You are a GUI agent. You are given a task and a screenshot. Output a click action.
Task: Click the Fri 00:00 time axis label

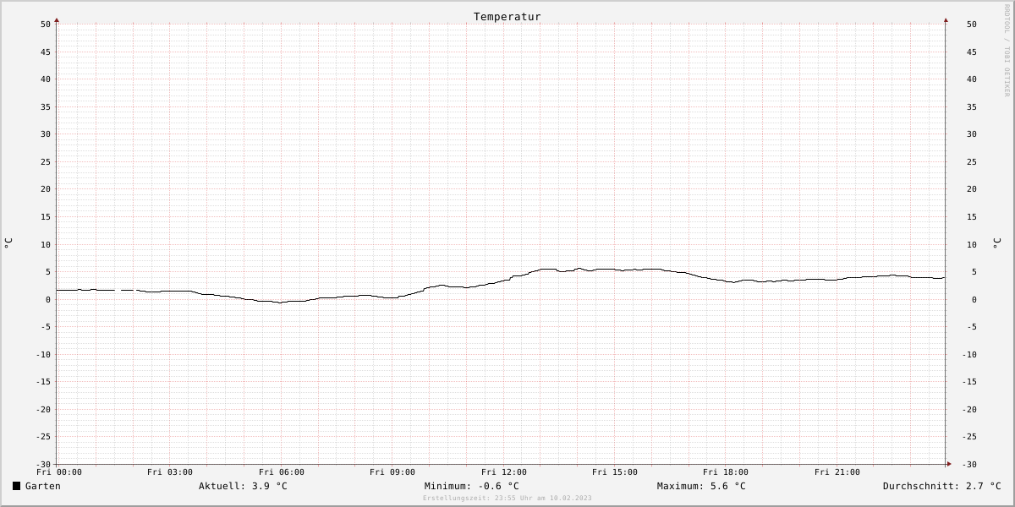click(59, 472)
